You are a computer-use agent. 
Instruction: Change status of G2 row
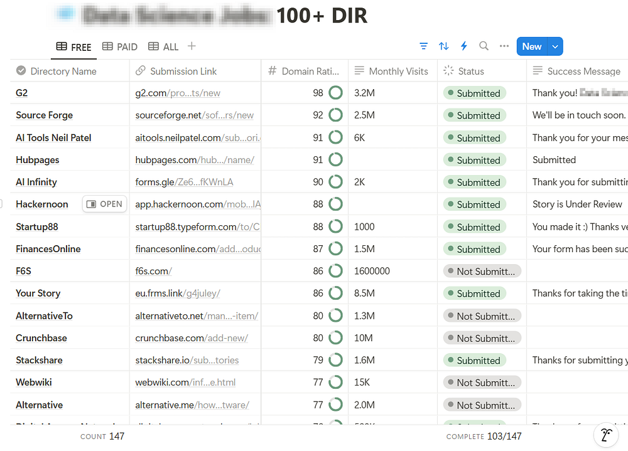[475, 93]
